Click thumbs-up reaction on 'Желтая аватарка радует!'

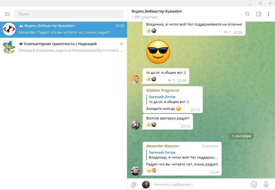(x=149, y=125)
